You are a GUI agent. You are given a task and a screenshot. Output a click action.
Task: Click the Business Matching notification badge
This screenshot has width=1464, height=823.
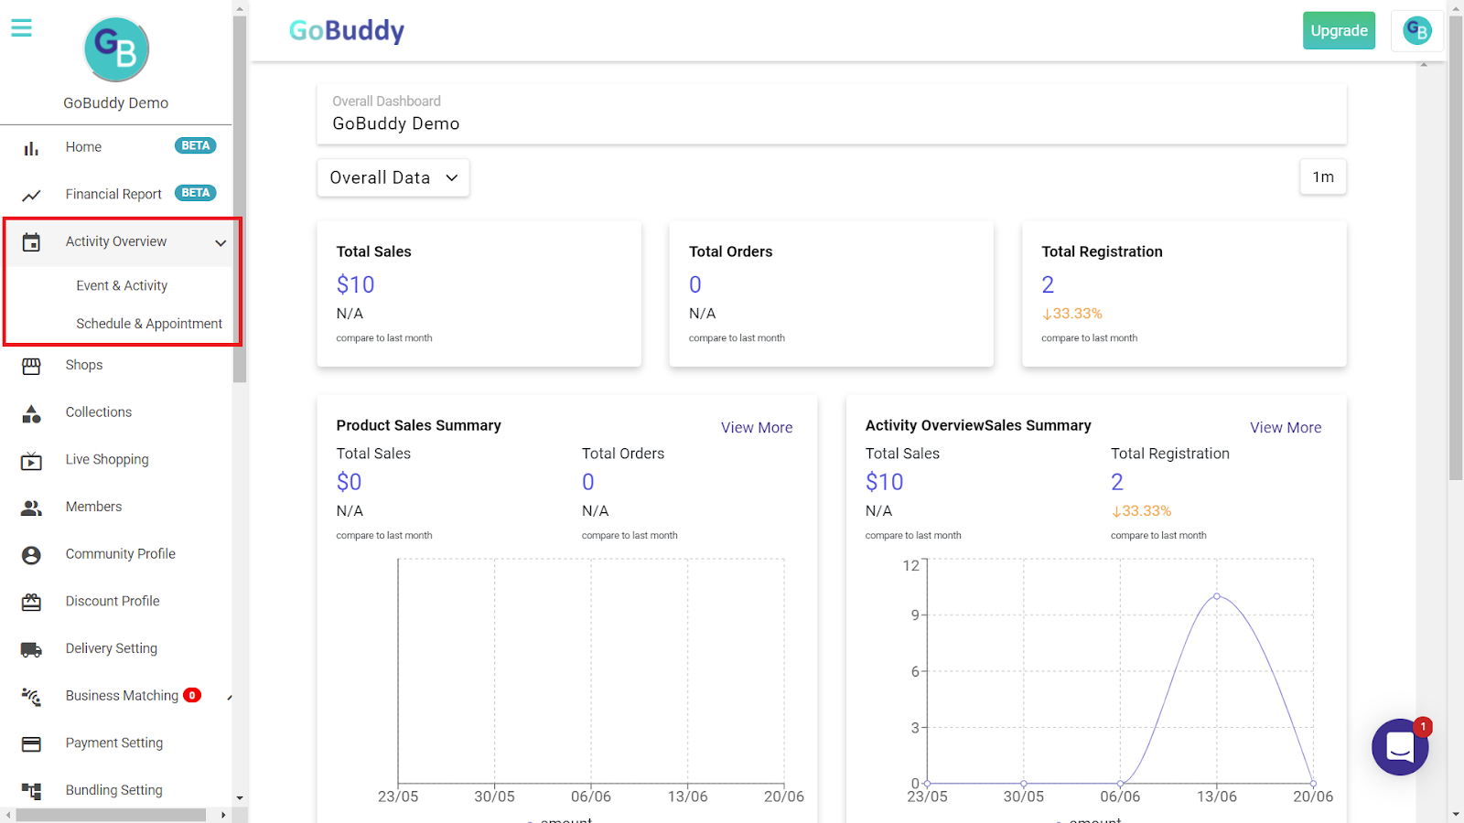click(192, 695)
